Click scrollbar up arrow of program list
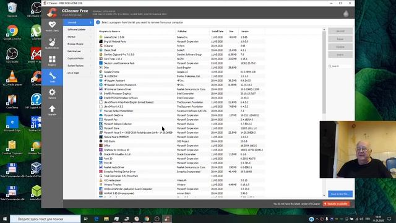 click(324, 30)
